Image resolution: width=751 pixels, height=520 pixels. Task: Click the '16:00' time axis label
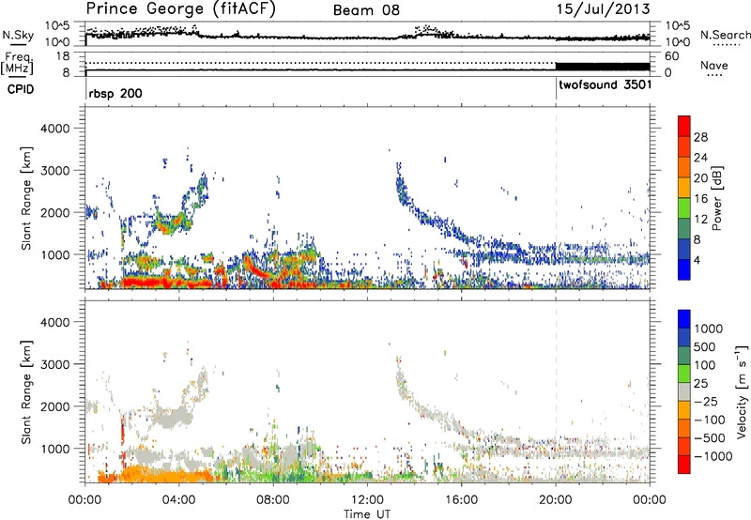pyautogui.click(x=461, y=499)
